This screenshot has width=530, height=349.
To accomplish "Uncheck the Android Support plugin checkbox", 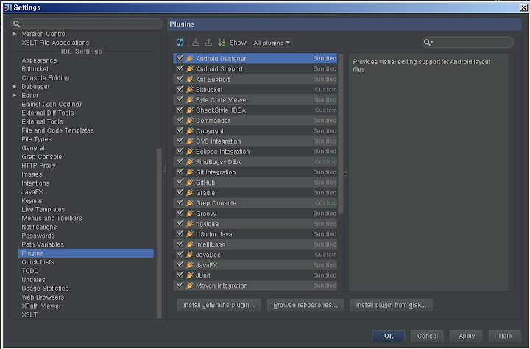I will (180, 68).
